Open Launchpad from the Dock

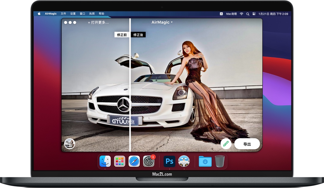coord(119,161)
